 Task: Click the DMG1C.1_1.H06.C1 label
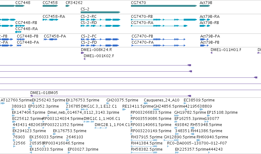[x=102, y=119]
